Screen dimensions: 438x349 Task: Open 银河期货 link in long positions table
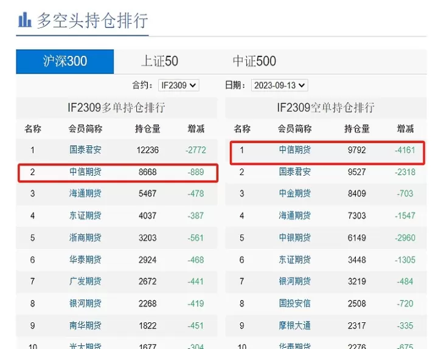(x=85, y=303)
